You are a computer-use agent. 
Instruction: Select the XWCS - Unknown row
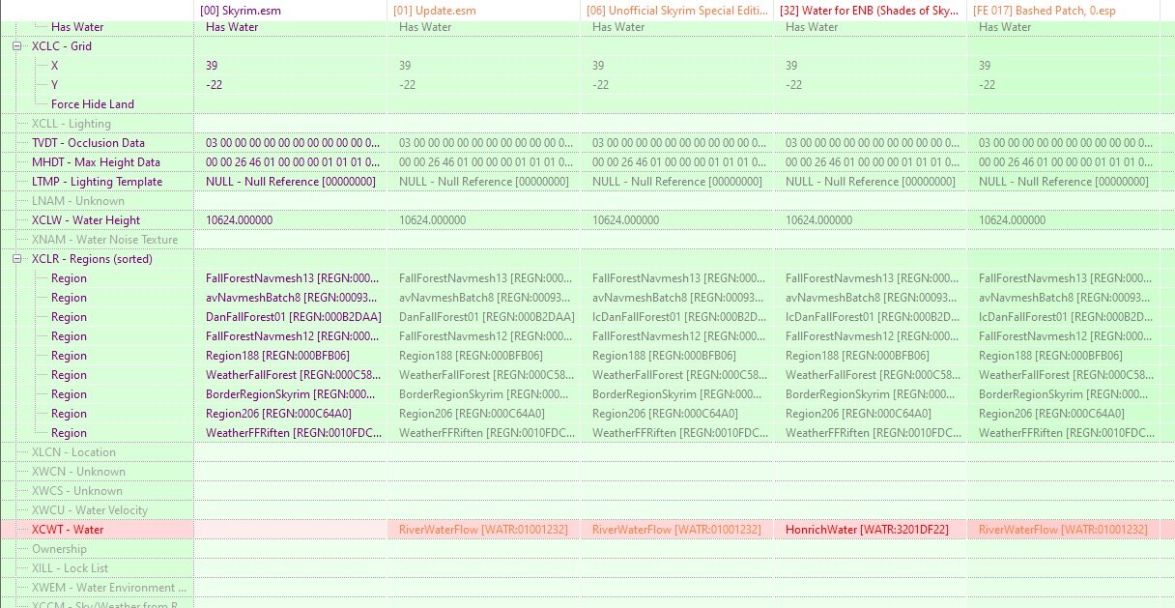[77, 491]
